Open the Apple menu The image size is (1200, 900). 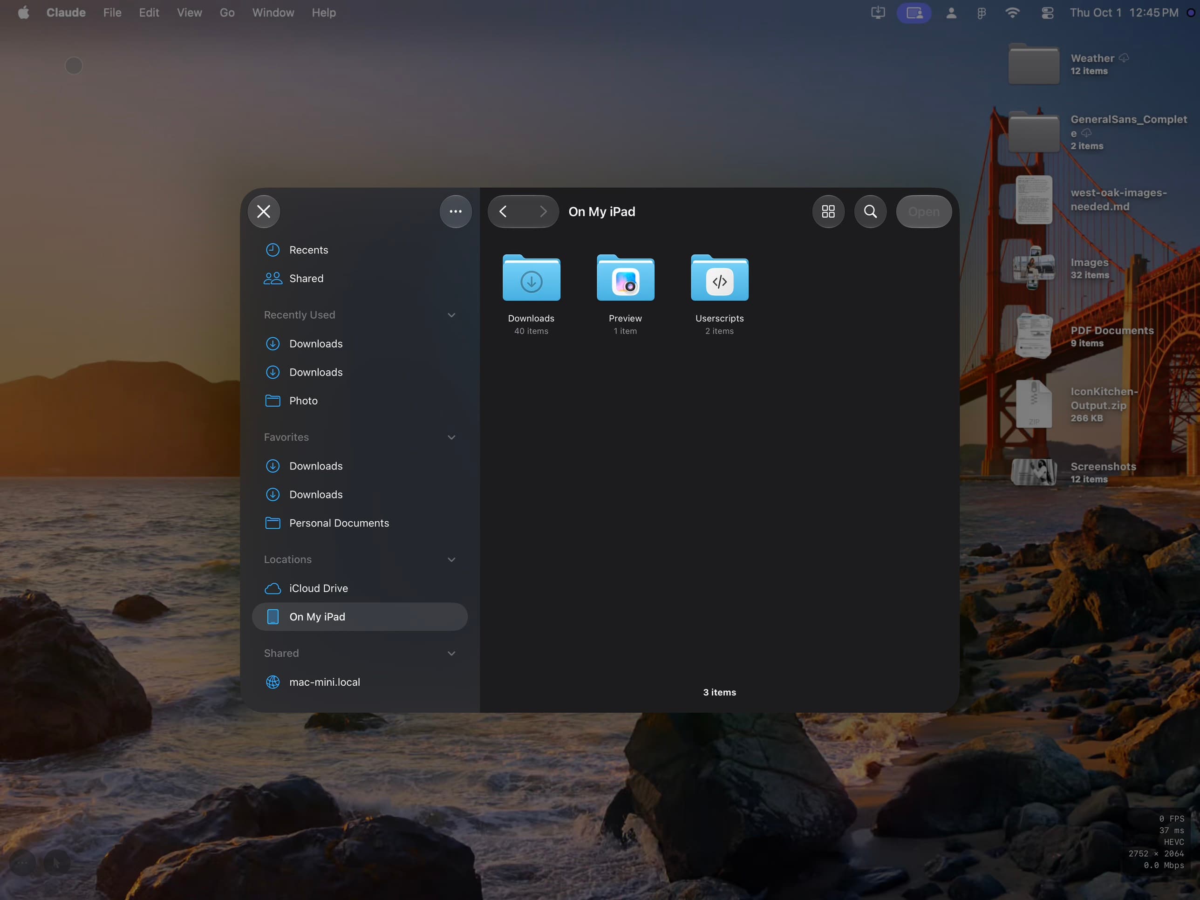tap(23, 13)
